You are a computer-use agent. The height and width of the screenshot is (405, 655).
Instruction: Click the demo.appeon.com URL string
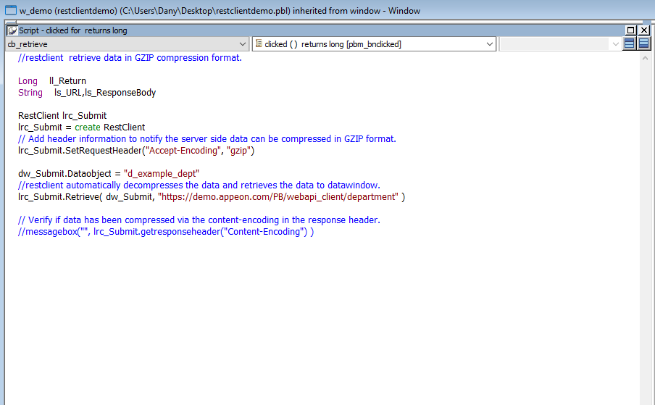(x=278, y=196)
